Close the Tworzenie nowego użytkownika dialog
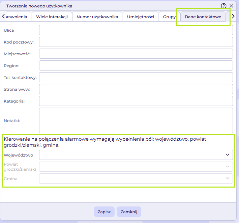 (x=231, y=6)
